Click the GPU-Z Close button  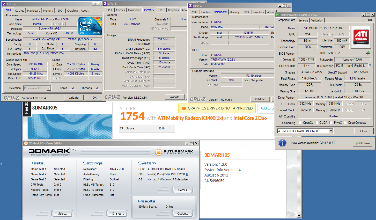pyautogui.click(x=364, y=131)
